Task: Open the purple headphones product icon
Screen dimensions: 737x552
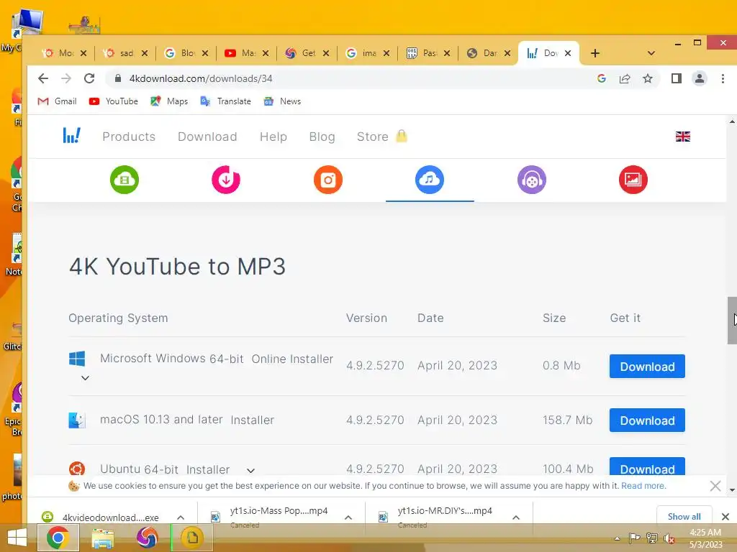Action: (532, 180)
